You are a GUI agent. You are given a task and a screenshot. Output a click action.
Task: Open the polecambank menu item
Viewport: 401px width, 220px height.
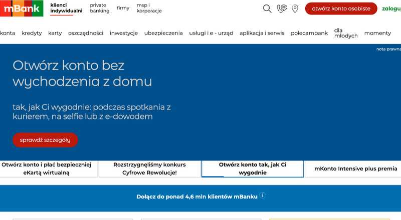309,33
